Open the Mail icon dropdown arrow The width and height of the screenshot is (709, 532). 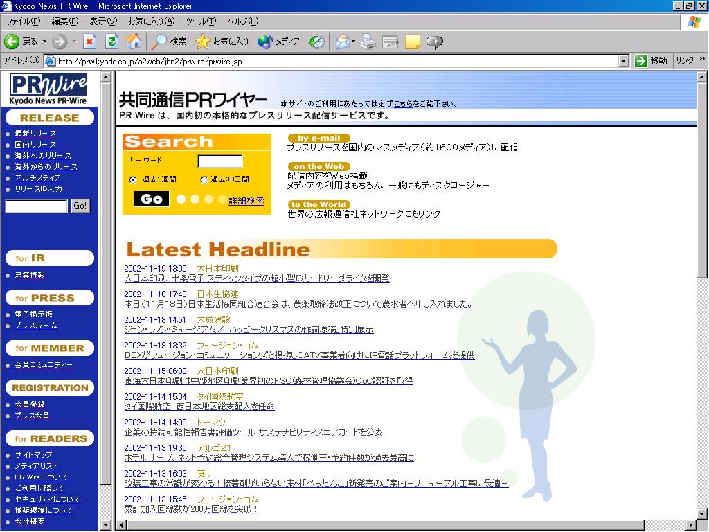354,42
